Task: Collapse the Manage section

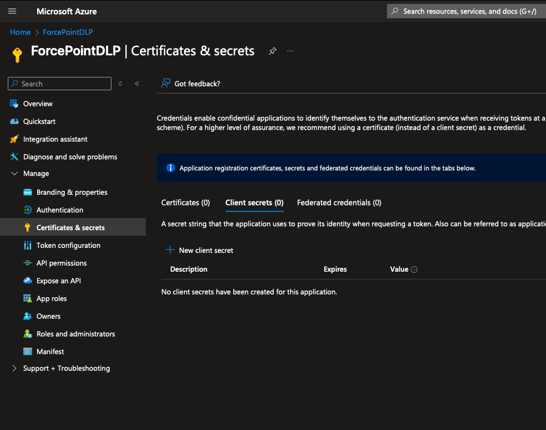Action: [x=14, y=173]
